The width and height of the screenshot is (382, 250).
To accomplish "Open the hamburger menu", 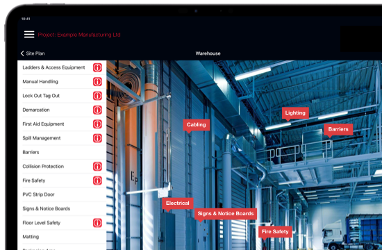I will point(29,34).
